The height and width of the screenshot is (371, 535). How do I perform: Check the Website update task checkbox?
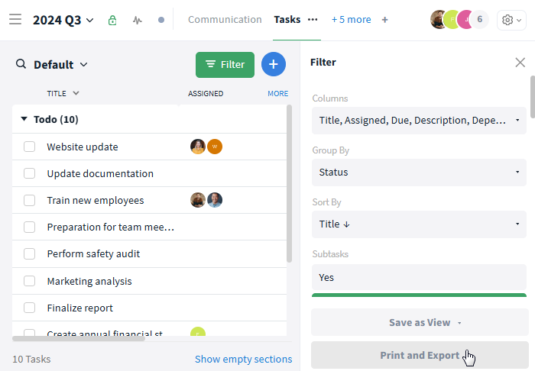(30, 147)
